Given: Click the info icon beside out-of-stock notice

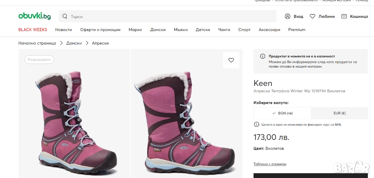Looking at the screenshot, I should click(262, 56).
